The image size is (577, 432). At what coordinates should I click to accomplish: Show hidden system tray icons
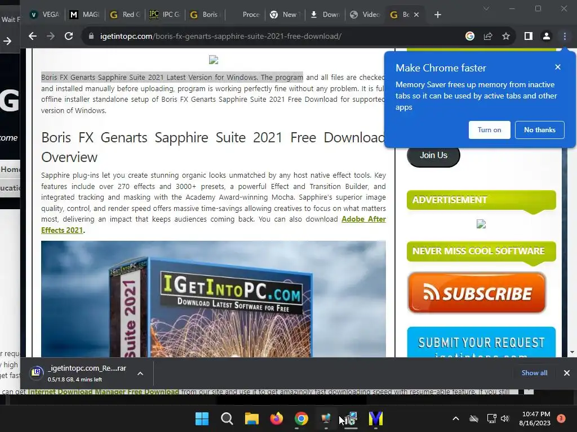[x=455, y=418]
